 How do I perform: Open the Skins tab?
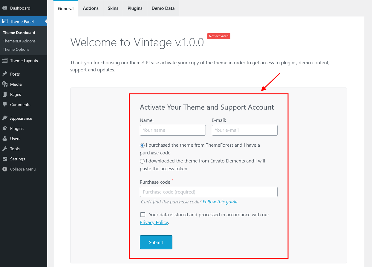113,8
